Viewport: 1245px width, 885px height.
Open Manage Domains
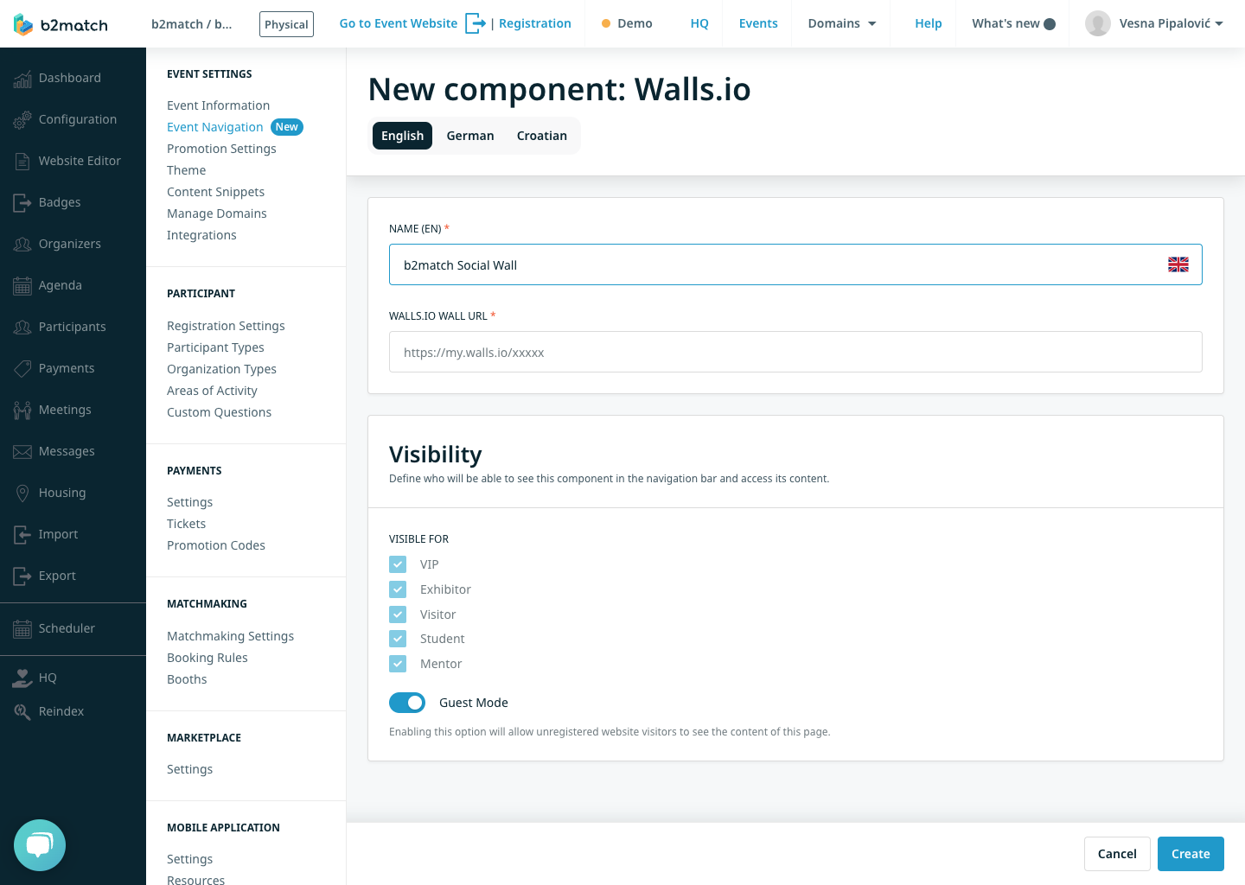coord(217,213)
